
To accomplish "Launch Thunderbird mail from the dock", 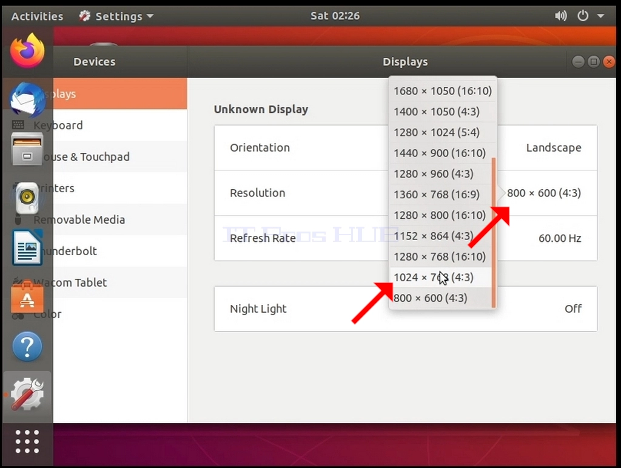I will coord(27,99).
